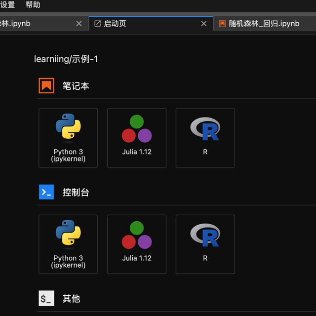Switch to 随机森林_回归.ipynb tab
This screenshot has height=316, width=316.
coord(265,24)
